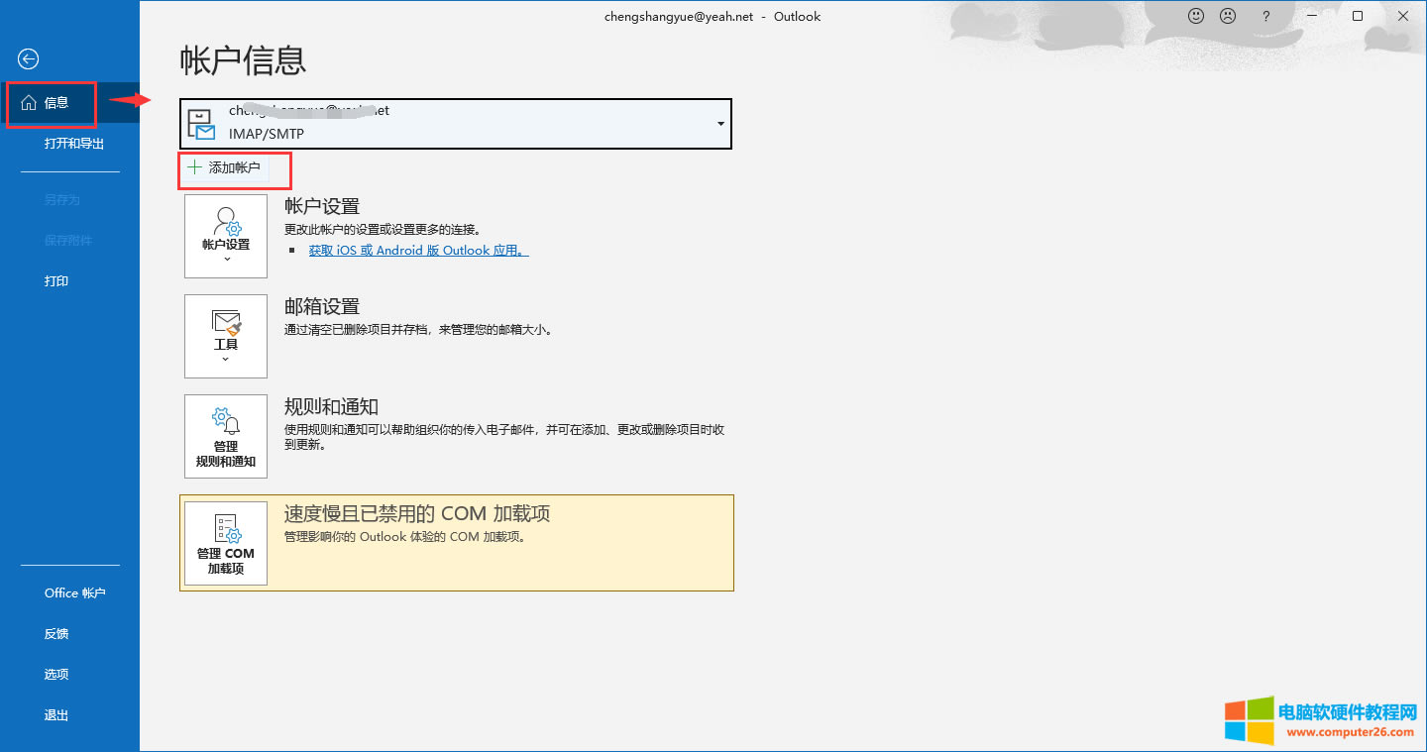Open 选项 in the sidebar
Image resolution: width=1427 pixels, height=752 pixels.
(56, 675)
